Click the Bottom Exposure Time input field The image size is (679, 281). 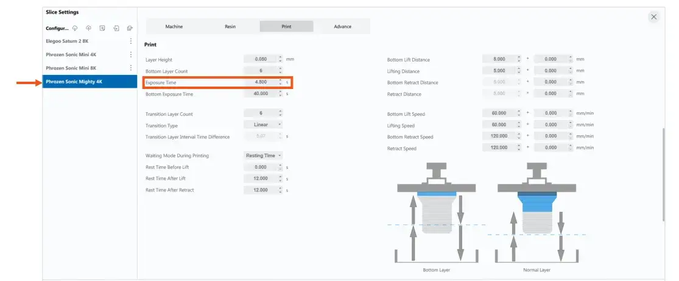tap(260, 94)
